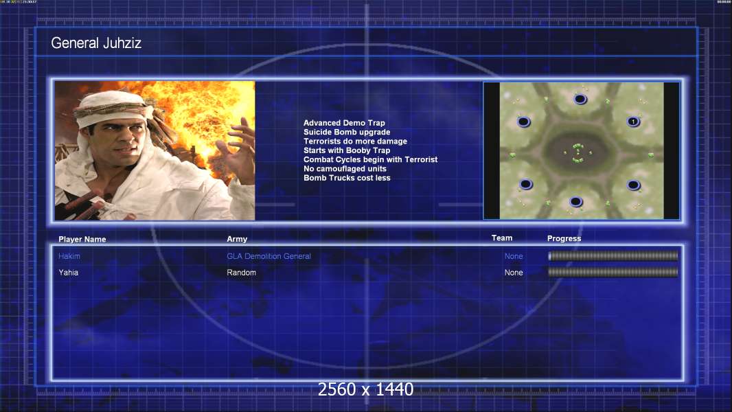Click the General Juhziz title text
Image resolution: width=732 pixels, height=412 pixels.
click(x=96, y=44)
